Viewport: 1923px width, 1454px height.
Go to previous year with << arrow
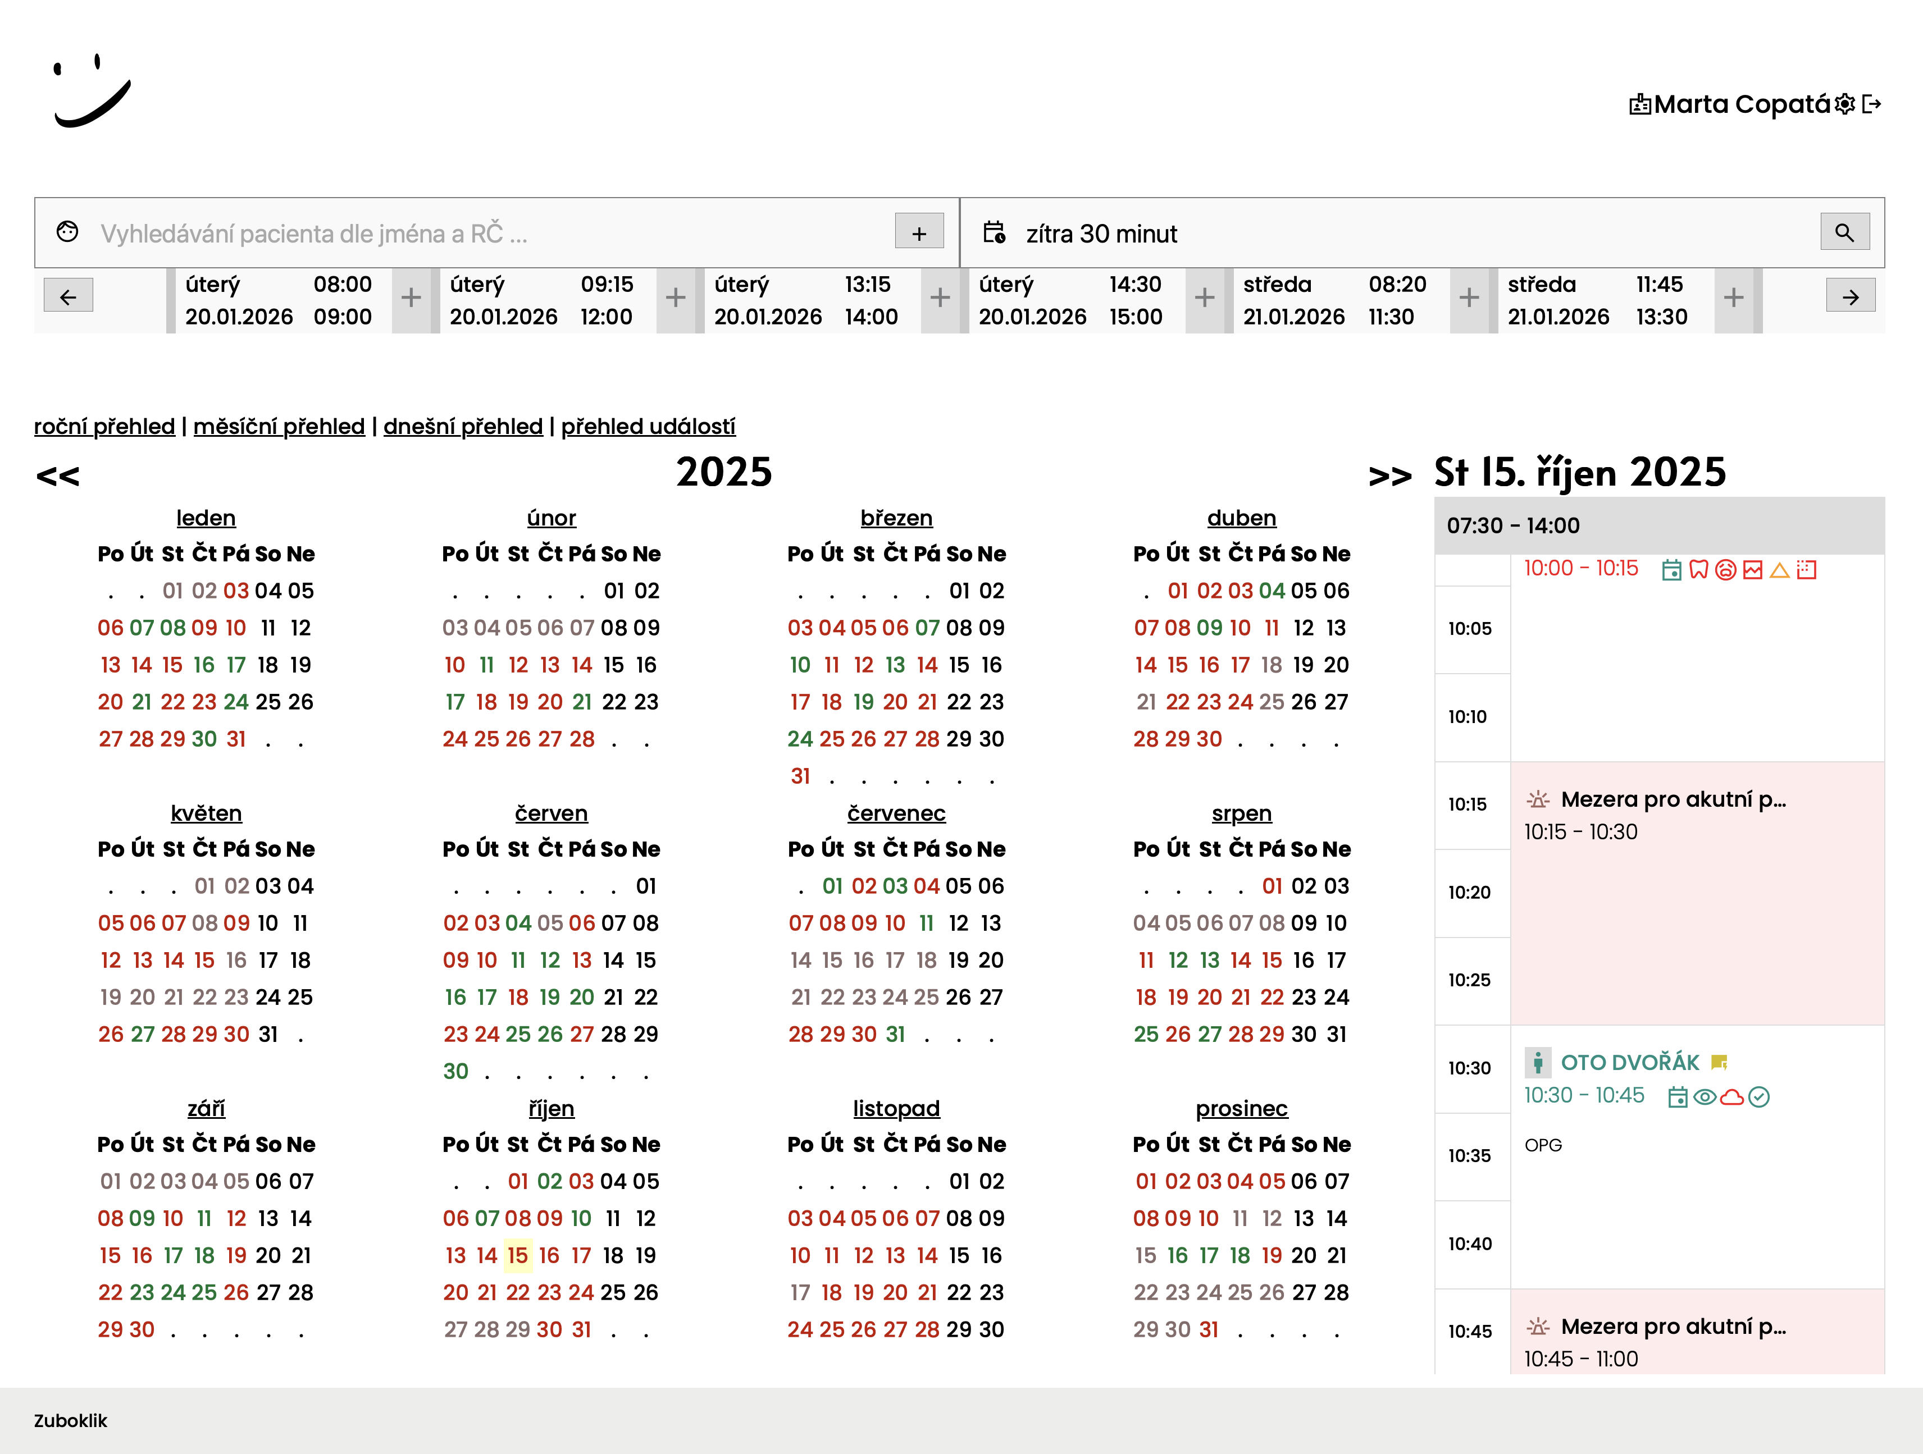coord(57,475)
